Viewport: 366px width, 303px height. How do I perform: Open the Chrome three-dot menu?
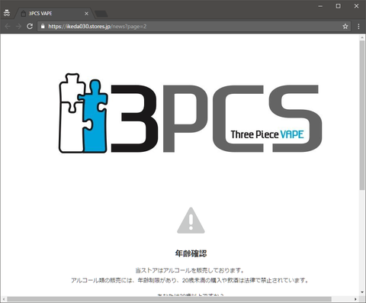point(358,27)
